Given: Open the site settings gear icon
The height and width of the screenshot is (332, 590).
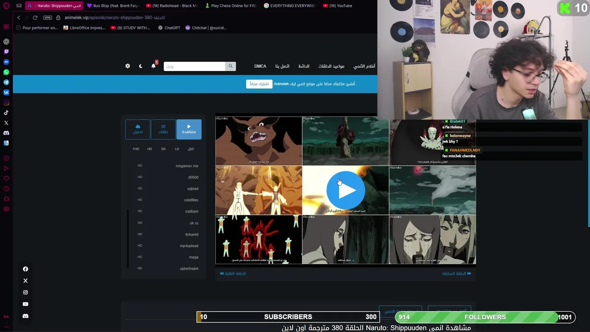Looking at the screenshot, I should click(128, 66).
